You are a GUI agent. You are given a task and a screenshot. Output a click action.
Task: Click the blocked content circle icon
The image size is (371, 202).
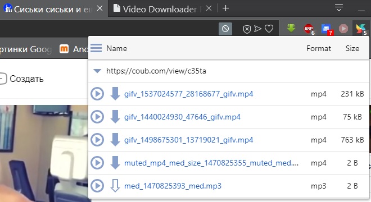pyautogui.click(x=225, y=29)
